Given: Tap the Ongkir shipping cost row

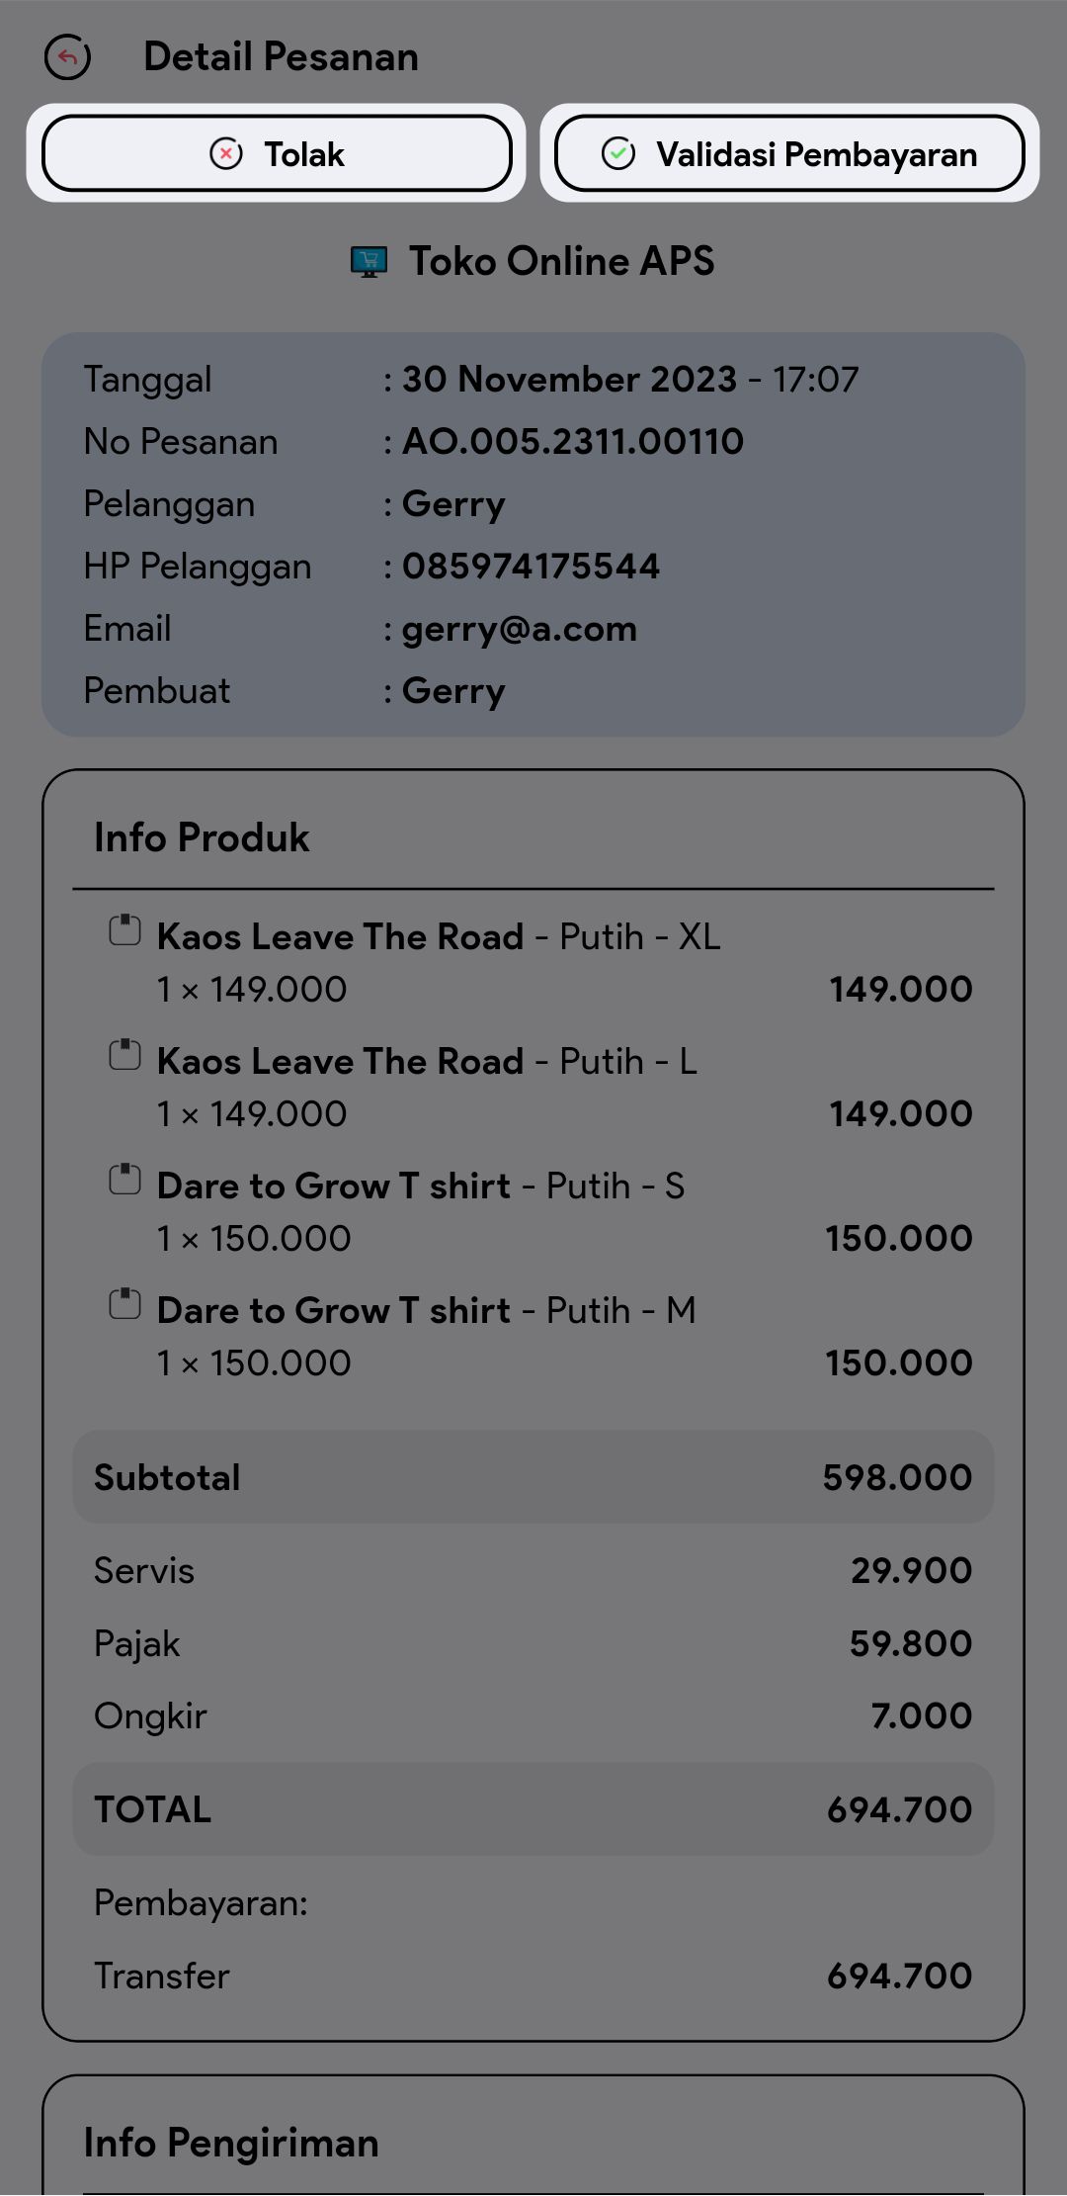Looking at the screenshot, I should click(533, 1715).
